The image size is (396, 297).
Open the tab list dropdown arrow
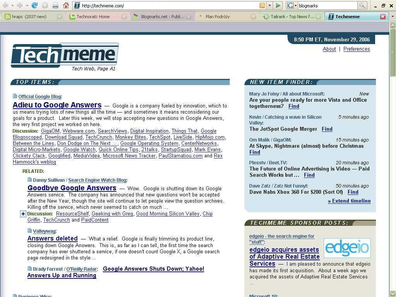[x=392, y=17]
